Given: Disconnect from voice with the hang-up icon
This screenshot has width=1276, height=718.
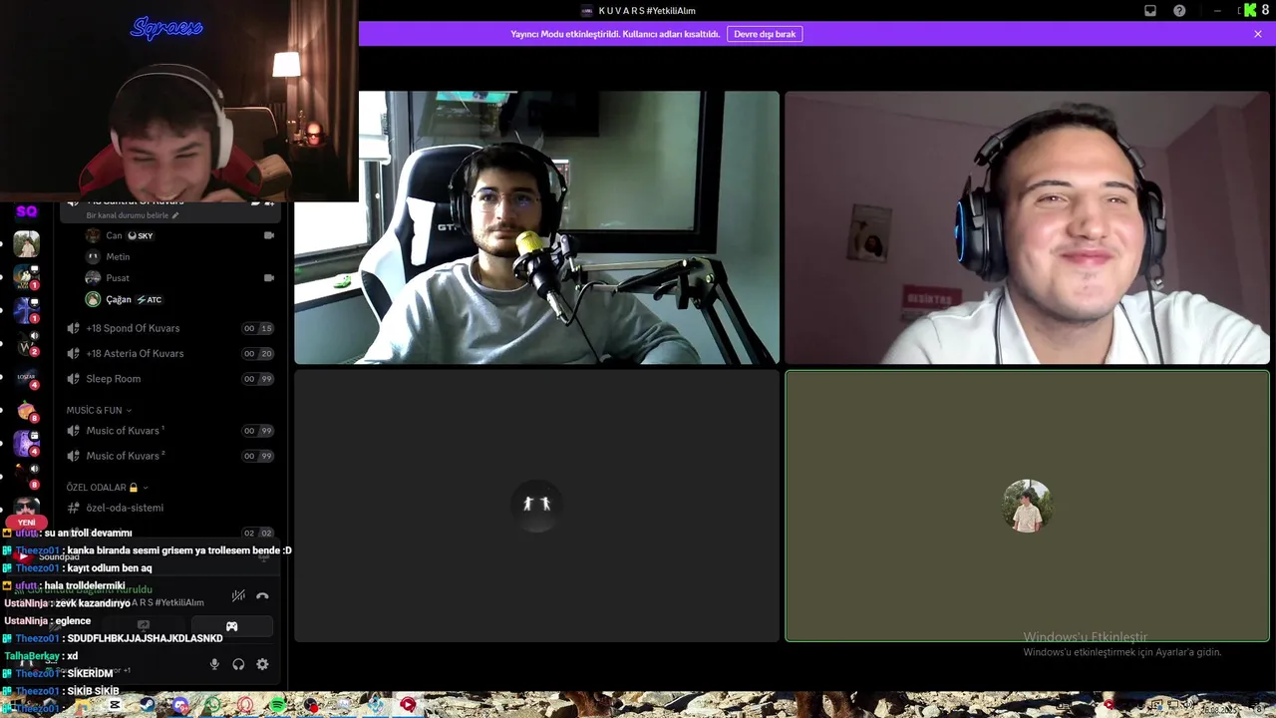Looking at the screenshot, I should [262, 595].
